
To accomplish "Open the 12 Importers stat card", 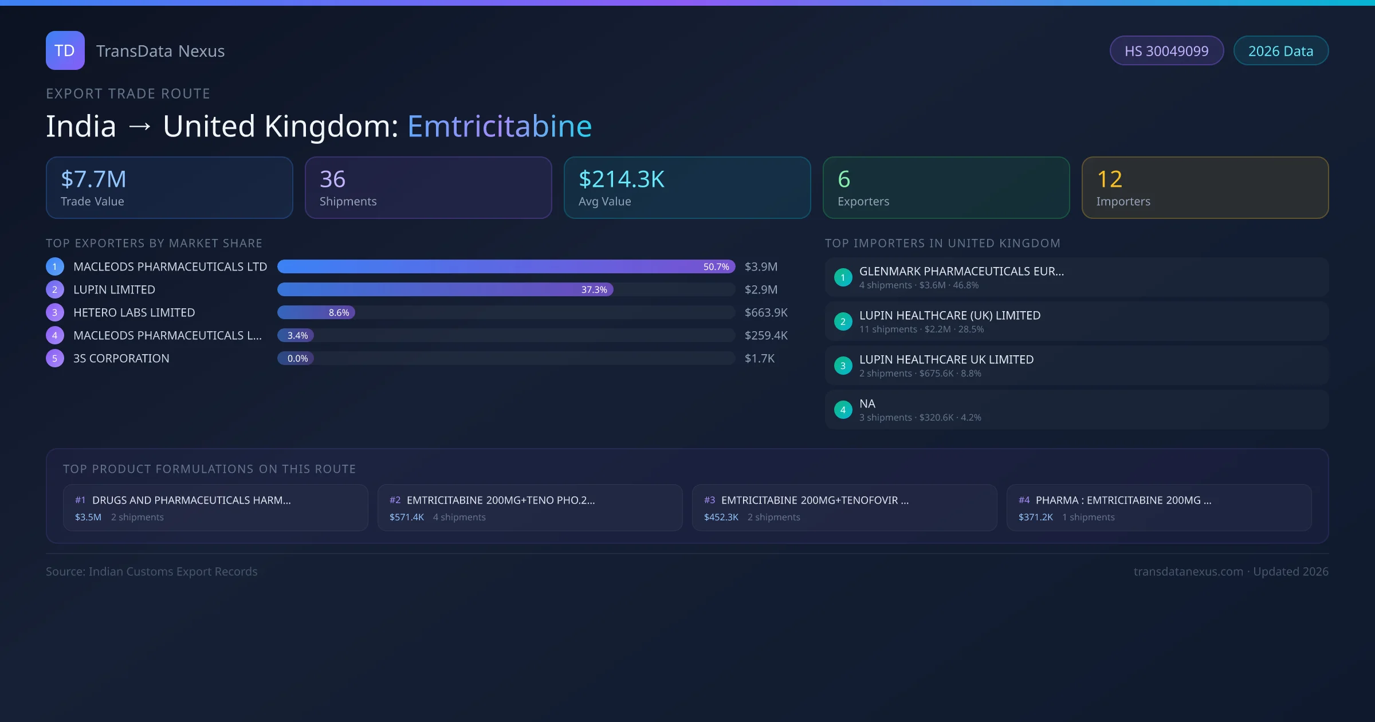I will click(x=1204, y=188).
